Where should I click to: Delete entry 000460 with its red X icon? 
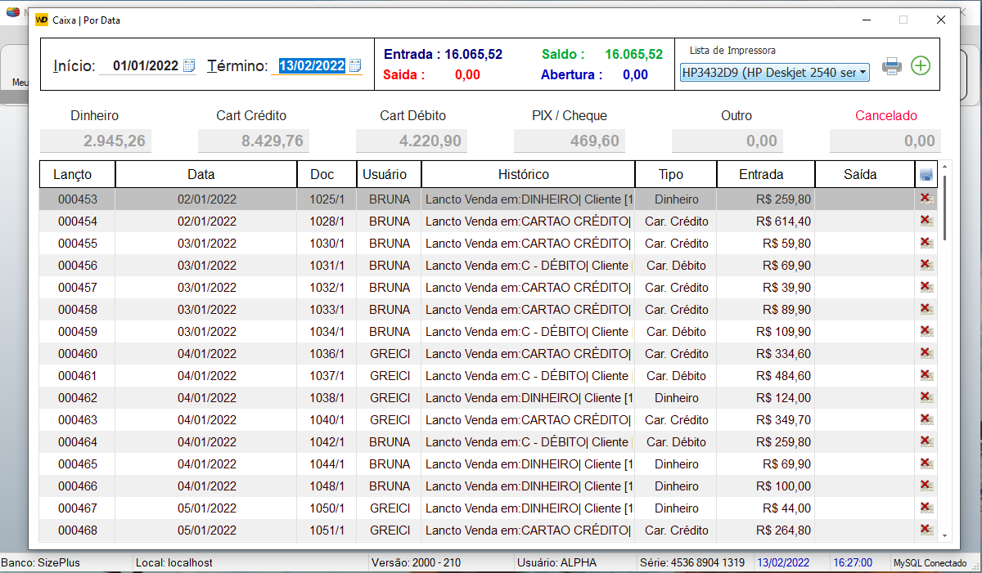[x=926, y=353]
